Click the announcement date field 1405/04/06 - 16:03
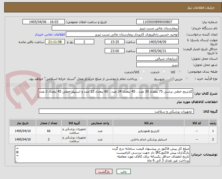Screen dimensions: 222x179 coord(44,22)
